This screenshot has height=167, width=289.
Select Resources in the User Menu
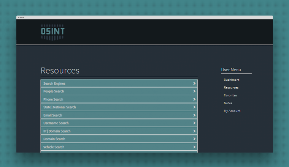click(x=231, y=88)
